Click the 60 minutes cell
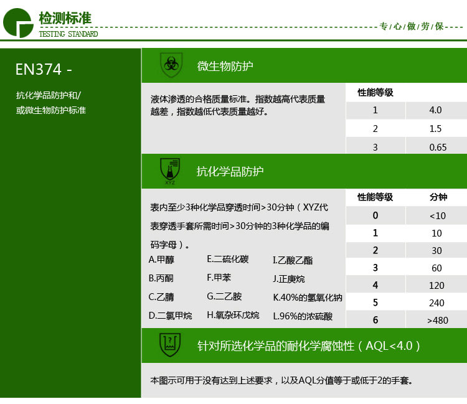Screen dimensions: 467x404 436,268
